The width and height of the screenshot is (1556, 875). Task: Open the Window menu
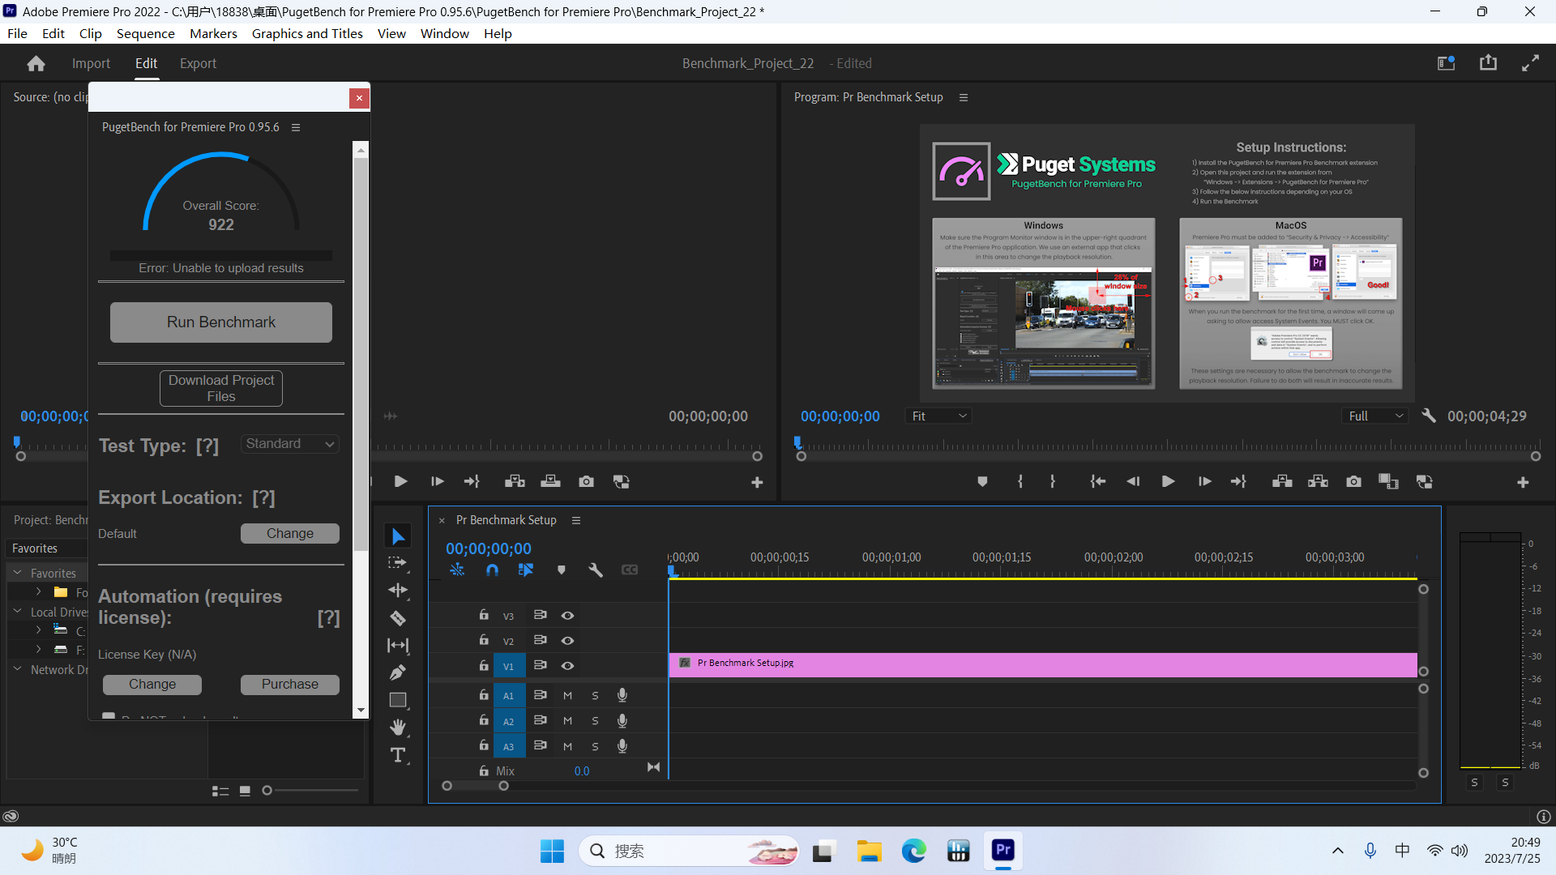[444, 33]
